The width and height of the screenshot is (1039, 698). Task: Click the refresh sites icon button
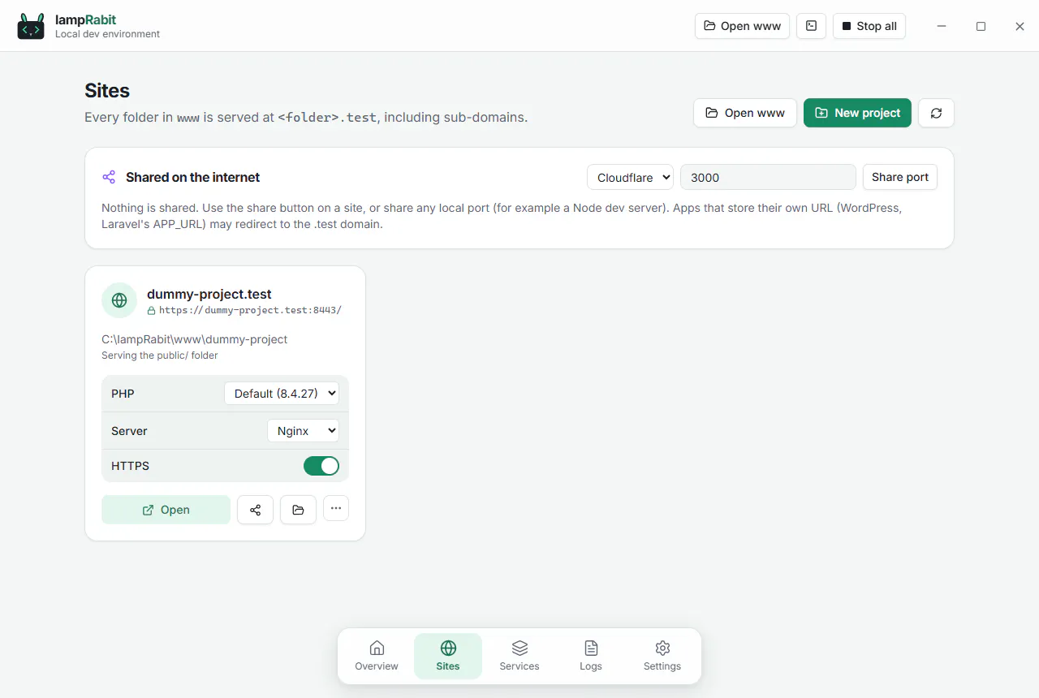(936, 113)
